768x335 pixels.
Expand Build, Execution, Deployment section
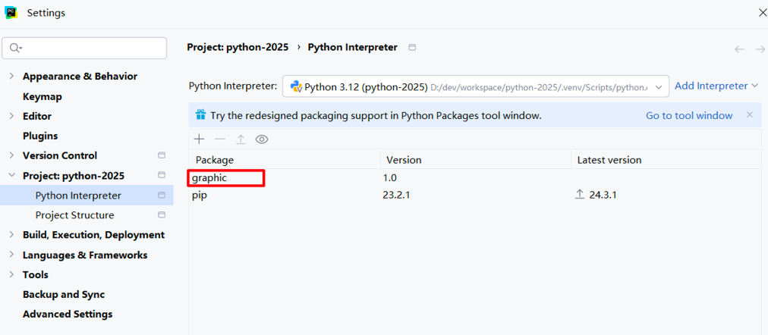11,235
